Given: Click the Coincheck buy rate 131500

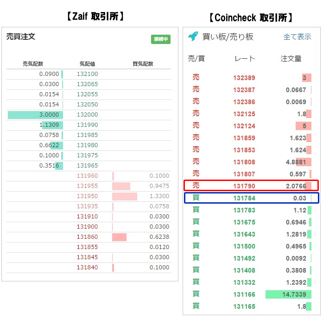Looking at the screenshot, I should click(x=244, y=246).
